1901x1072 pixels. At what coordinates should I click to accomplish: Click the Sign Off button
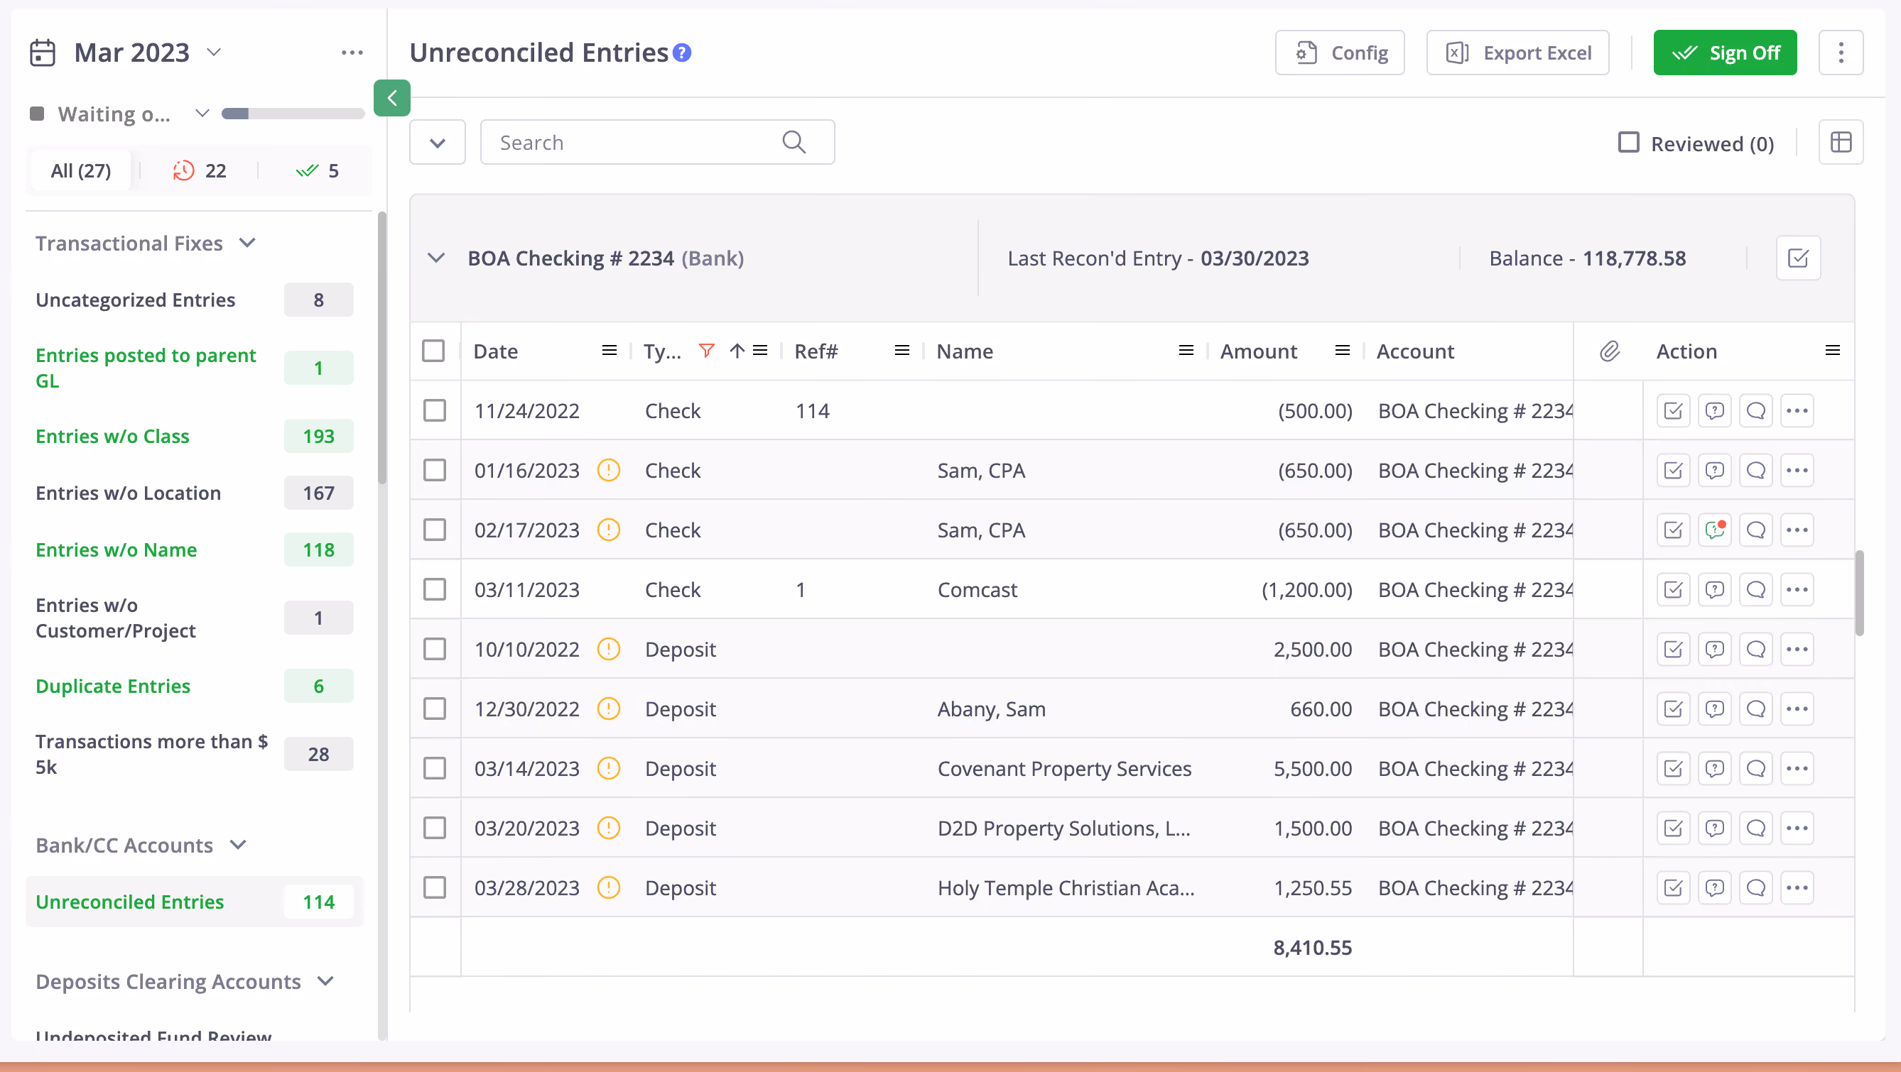[1725, 53]
